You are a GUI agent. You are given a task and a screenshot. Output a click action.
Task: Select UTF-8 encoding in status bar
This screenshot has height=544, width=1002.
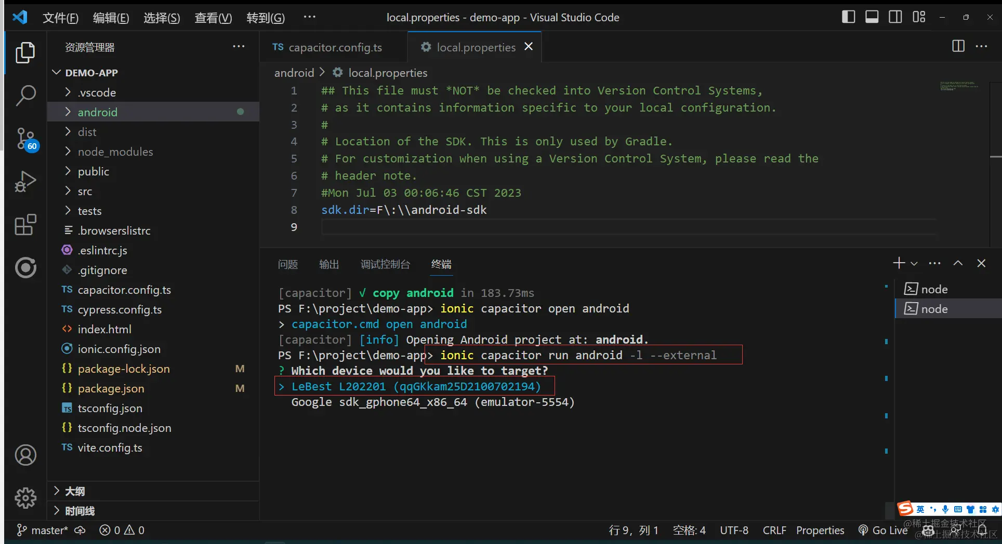click(x=734, y=530)
